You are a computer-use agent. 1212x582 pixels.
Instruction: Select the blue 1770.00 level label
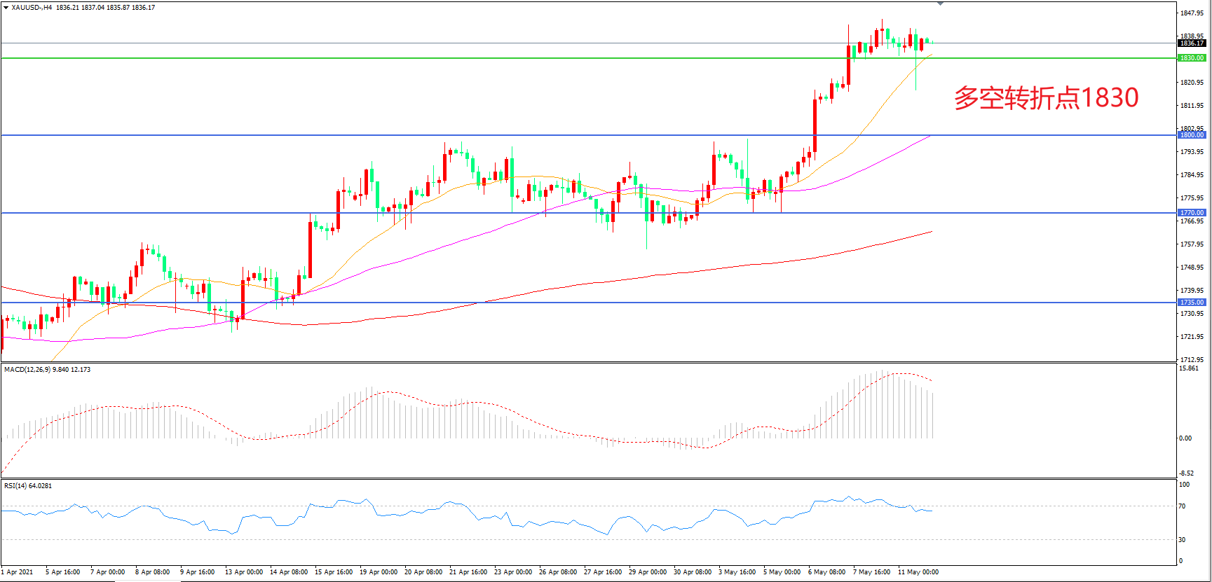(x=1191, y=213)
